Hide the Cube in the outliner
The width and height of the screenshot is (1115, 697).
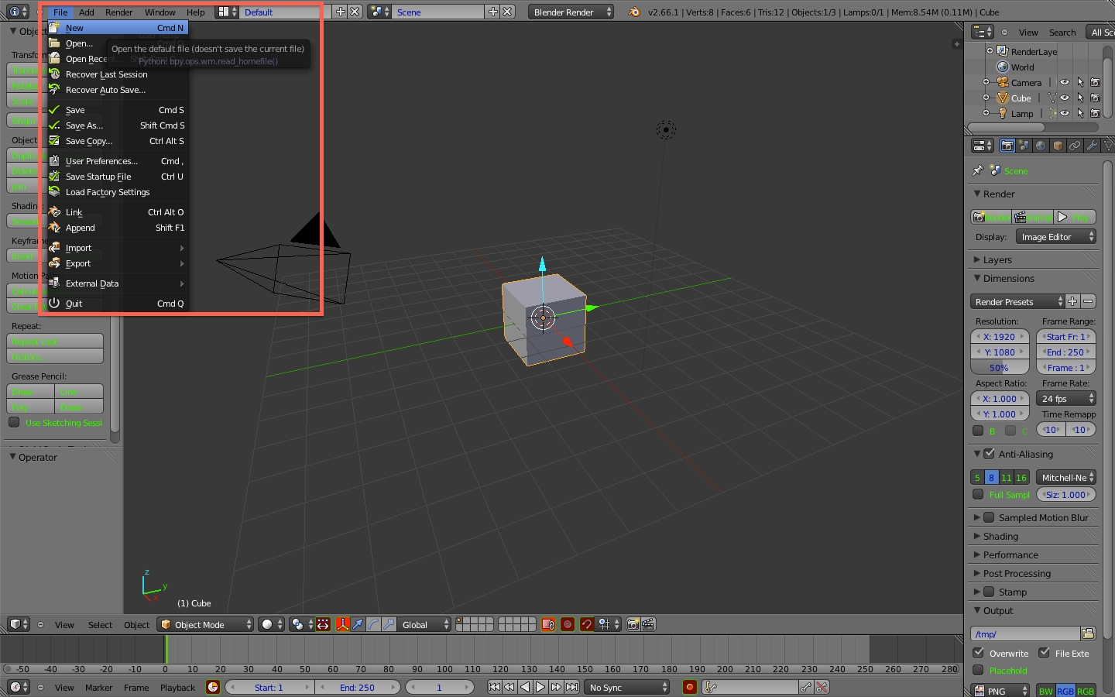1065,98
